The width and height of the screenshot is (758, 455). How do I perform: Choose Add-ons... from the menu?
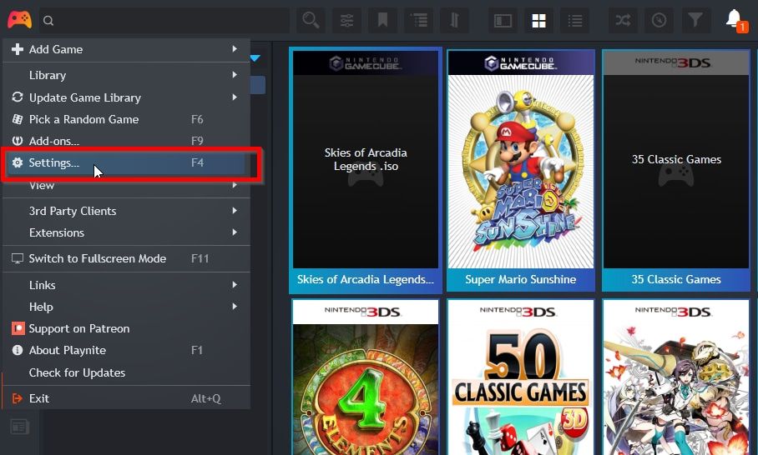[126, 141]
